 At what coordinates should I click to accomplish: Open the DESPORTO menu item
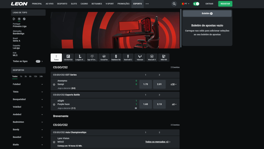point(62,4)
